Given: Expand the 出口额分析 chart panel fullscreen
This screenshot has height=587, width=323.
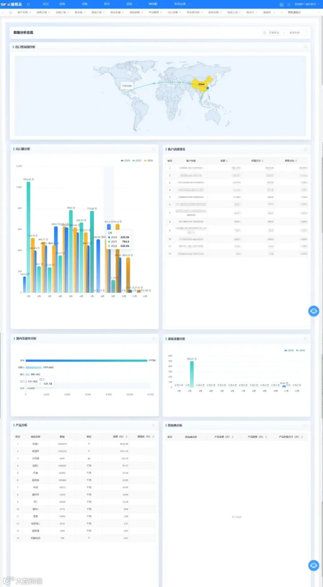Looking at the screenshot, I should 154,149.
